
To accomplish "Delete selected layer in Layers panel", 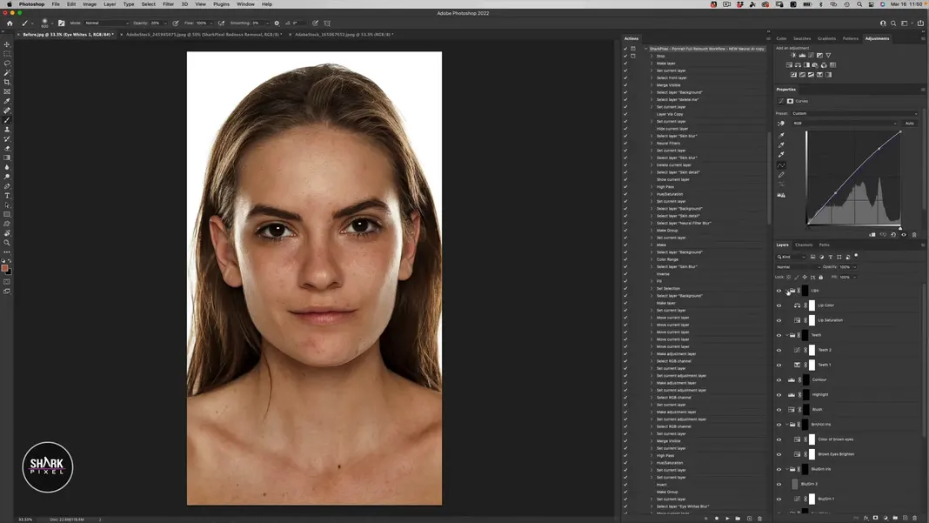I will click(914, 519).
